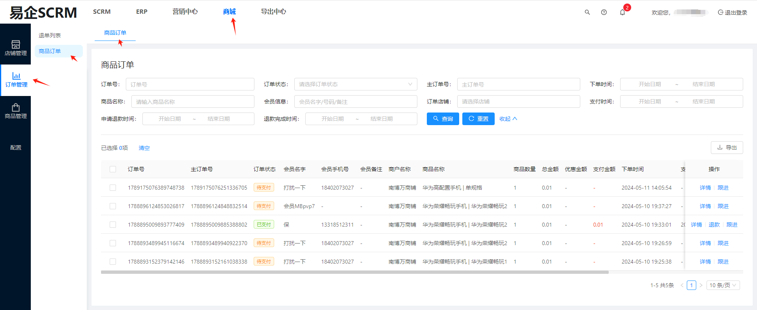Open 店铺管理 in the sidebar
This screenshot has height=310, width=757.
click(x=16, y=48)
